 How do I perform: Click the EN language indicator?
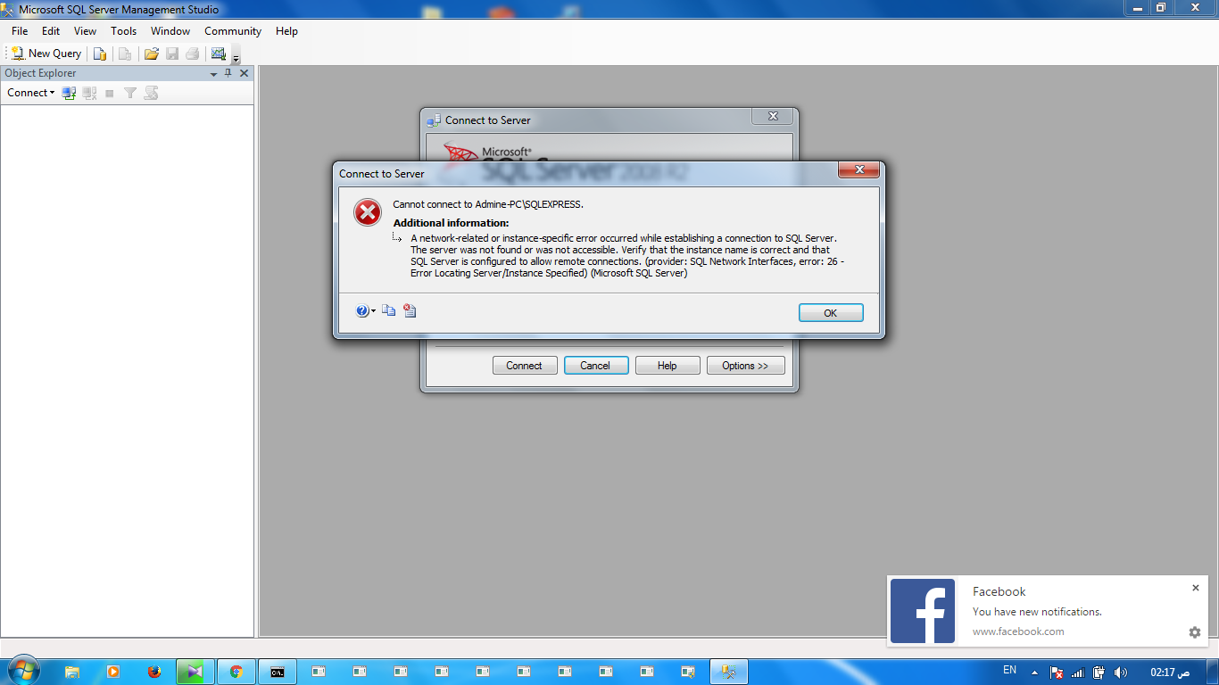[1009, 670]
